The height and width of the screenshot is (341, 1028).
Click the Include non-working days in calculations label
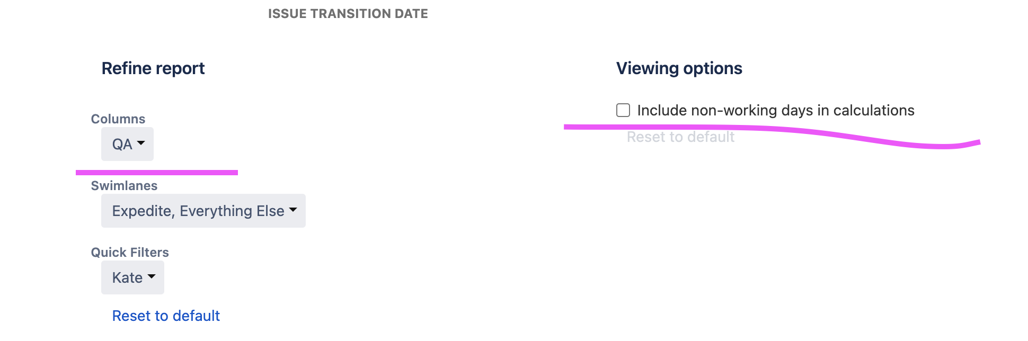(776, 110)
